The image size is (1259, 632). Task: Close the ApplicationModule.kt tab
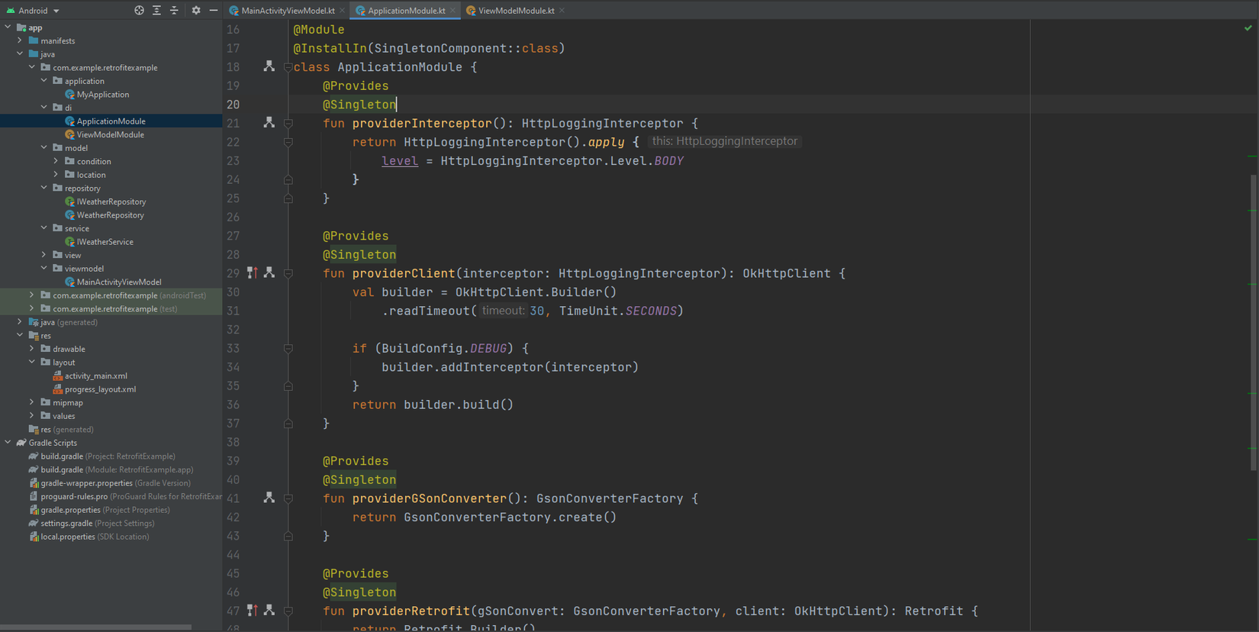(452, 11)
